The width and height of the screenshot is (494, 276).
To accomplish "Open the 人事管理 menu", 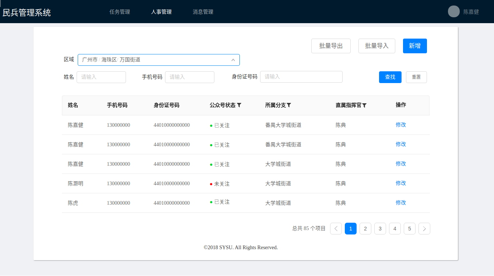I will click(161, 12).
